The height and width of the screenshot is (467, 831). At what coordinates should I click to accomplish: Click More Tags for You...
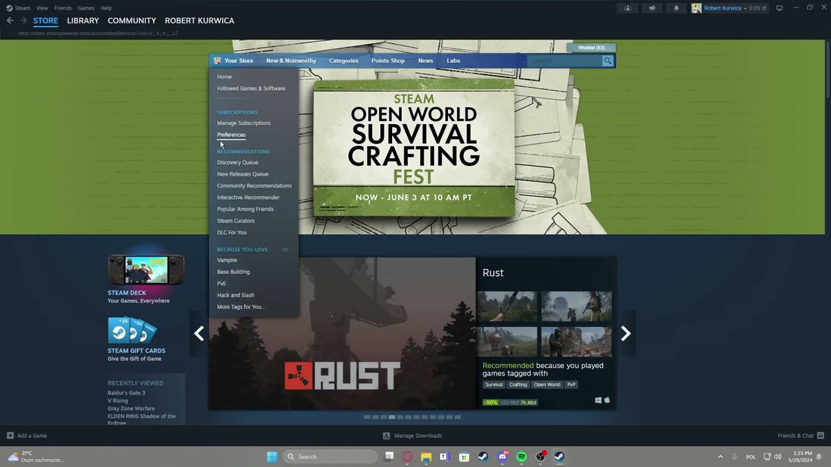240,307
